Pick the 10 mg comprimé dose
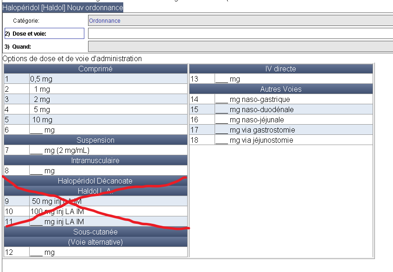The image size is (393, 272). click(x=42, y=120)
